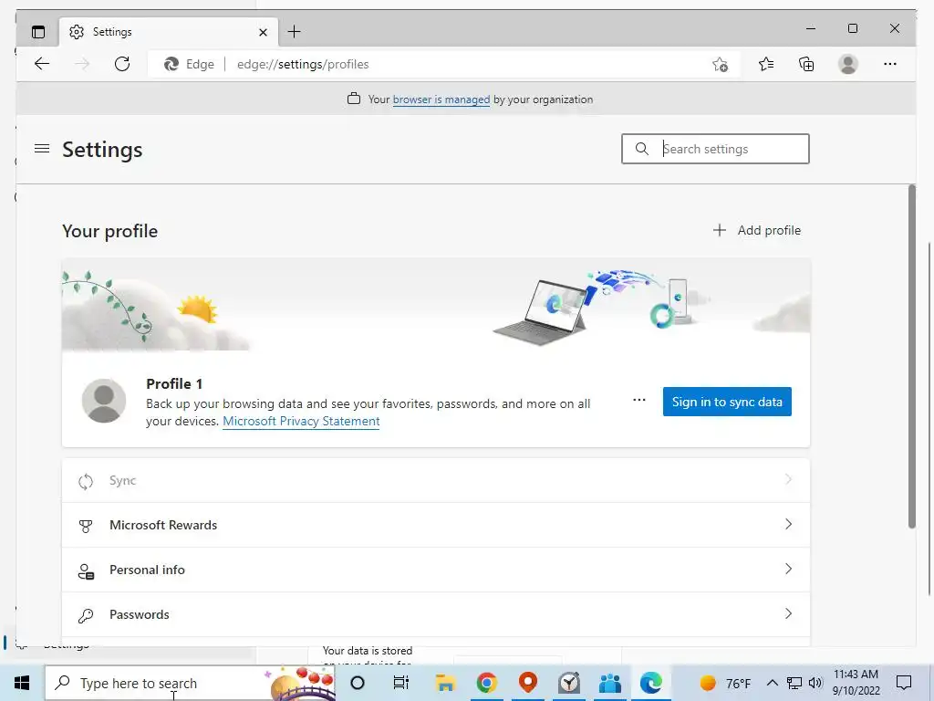Open the 'browser is managed' link
Screen dimensions: 934x701
(x=441, y=99)
